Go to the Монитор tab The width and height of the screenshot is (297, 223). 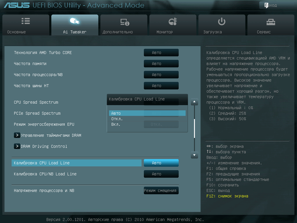(x=173, y=25)
